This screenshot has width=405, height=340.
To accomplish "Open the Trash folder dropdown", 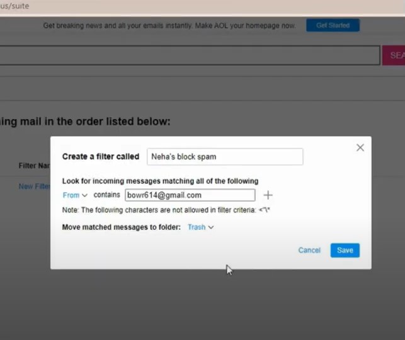I will pyautogui.click(x=201, y=227).
